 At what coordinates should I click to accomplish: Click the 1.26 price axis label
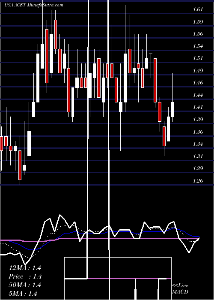pyautogui.click(x=198, y=181)
